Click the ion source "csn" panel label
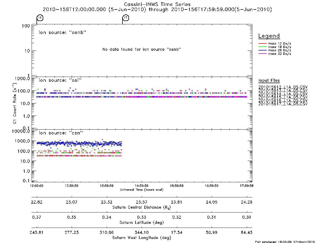Screen dimensions: 315x243 coord(61,133)
